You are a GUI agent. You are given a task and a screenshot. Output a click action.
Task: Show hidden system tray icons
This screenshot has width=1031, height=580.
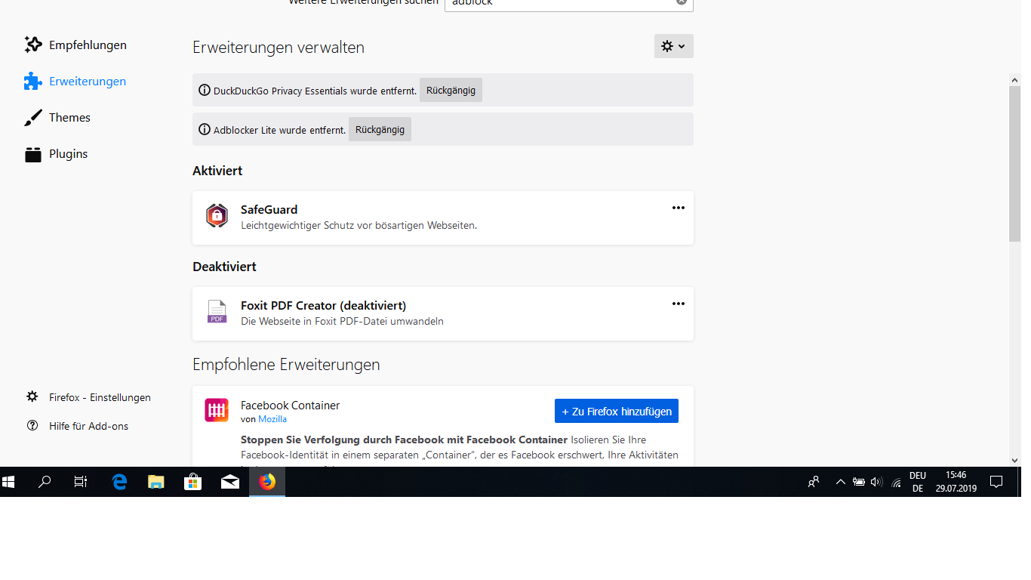tap(840, 482)
